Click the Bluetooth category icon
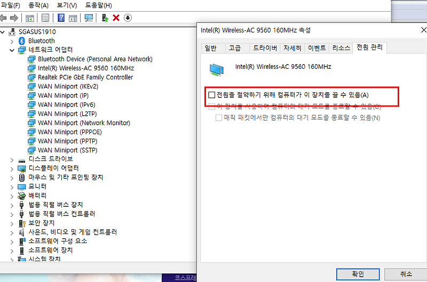Screen dimensions: 427x282 (x=22, y=41)
